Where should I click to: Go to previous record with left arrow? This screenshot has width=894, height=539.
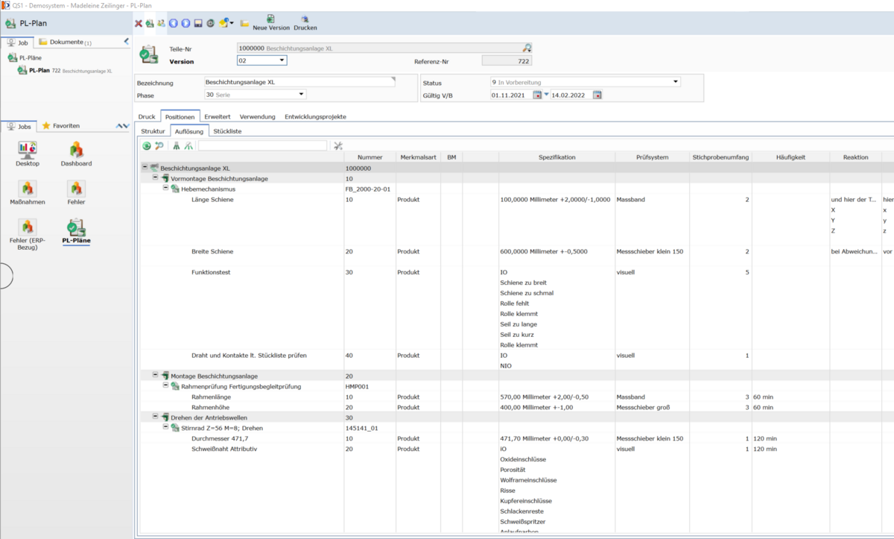pyautogui.click(x=174, y=23)
